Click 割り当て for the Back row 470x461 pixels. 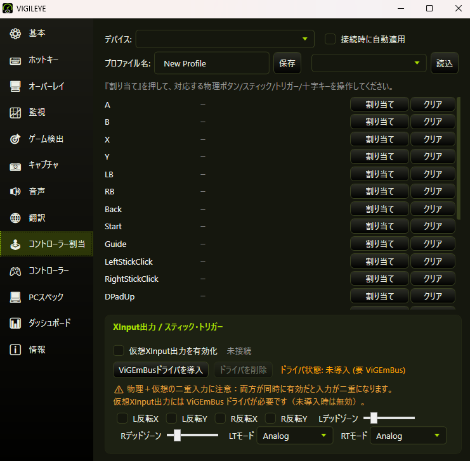tap(379, 209)
